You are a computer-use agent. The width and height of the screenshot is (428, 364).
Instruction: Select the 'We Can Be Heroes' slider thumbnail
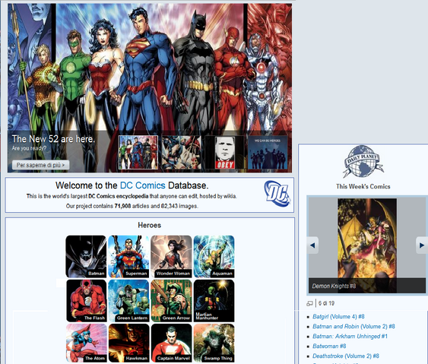[268, 152]
